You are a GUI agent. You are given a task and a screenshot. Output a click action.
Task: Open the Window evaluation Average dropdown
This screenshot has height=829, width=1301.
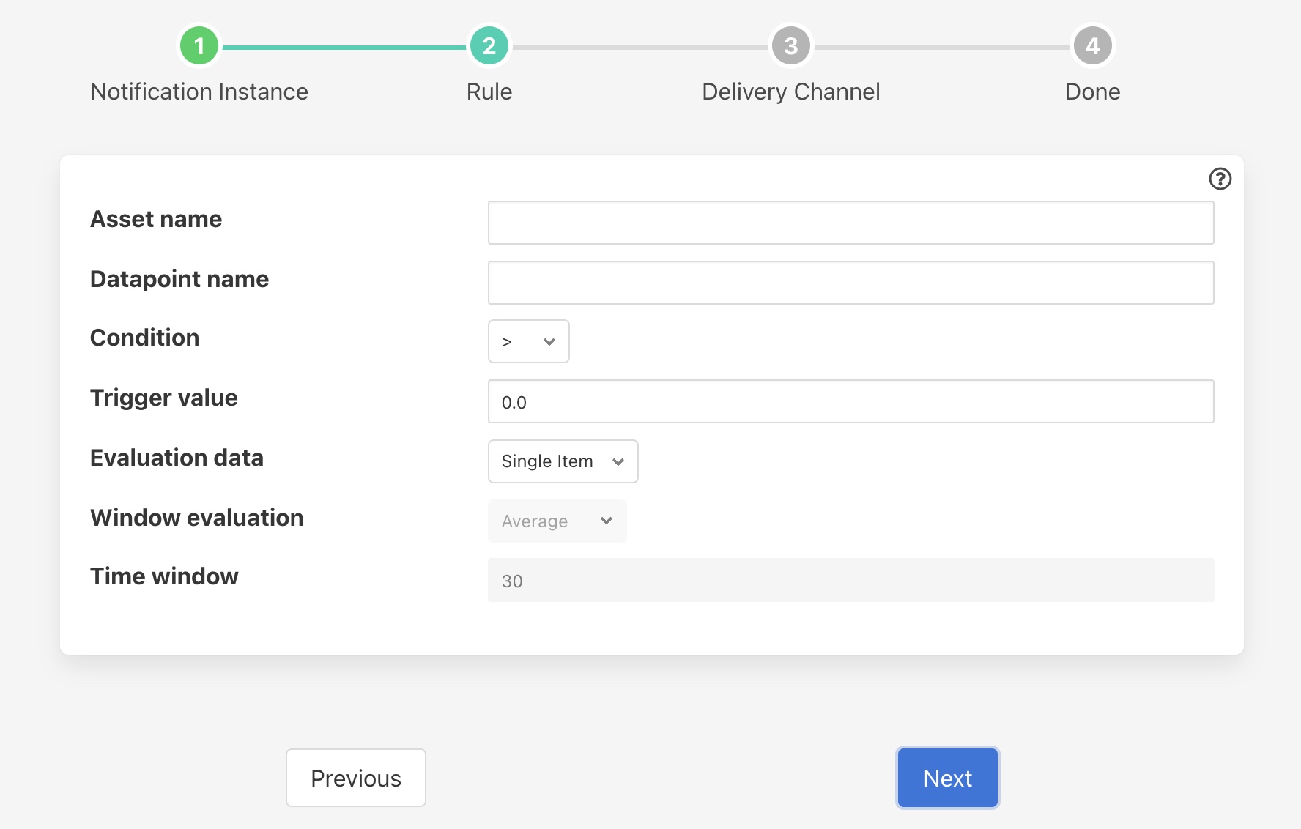click(x=557, y=521)
